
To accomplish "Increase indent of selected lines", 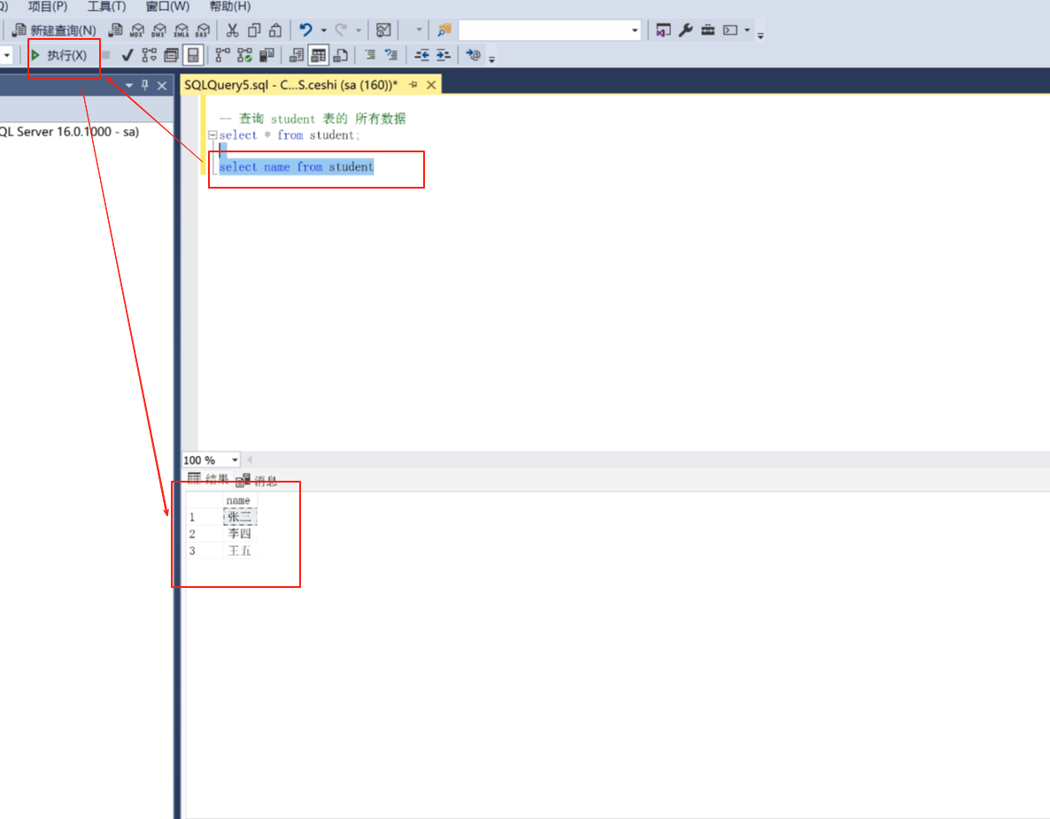I will [x=444, y=55].
